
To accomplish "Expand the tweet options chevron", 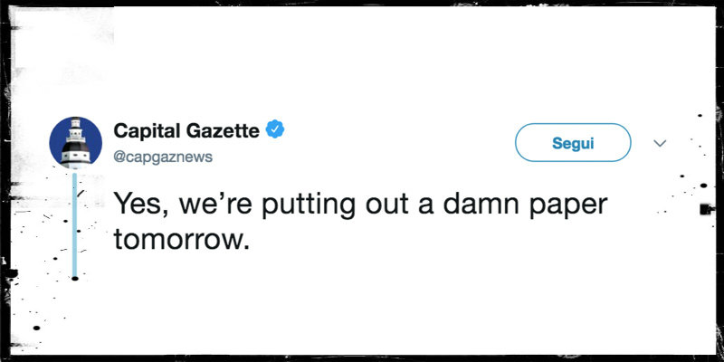I will pyautogui.click(x=660, y=143).
